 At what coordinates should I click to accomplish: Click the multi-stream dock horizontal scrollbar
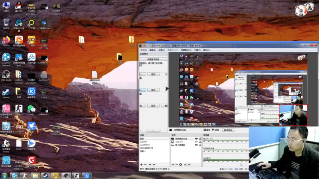click(x=154, y=131)
